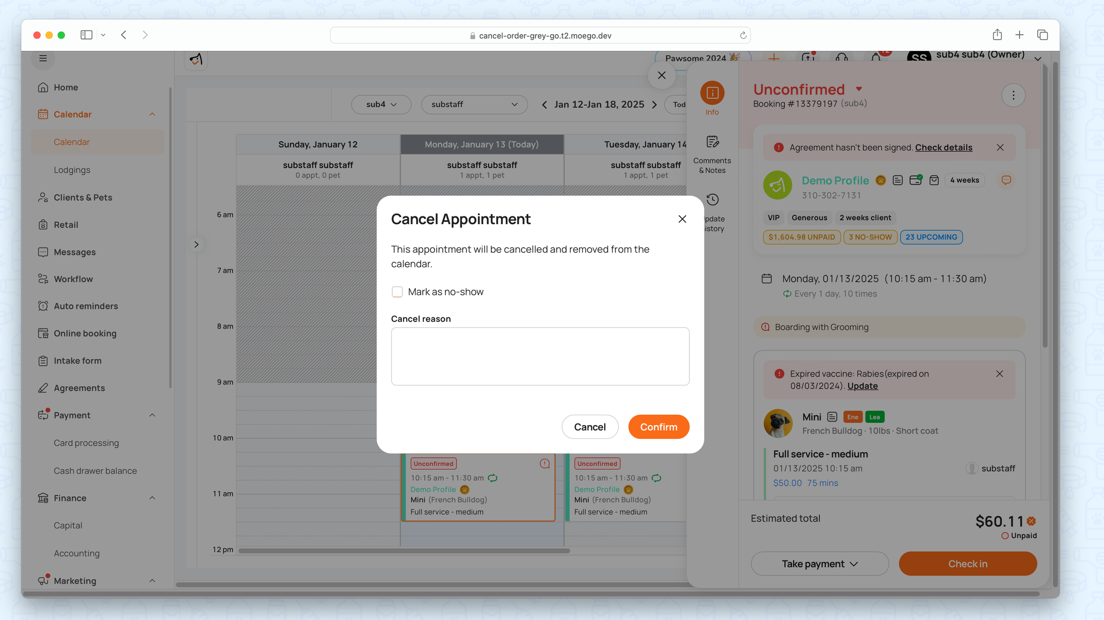The height and width of the screenshot is (620, 1104).
Task: Click the three-dot booking options icon
Action: click(x=1013, y=96)
